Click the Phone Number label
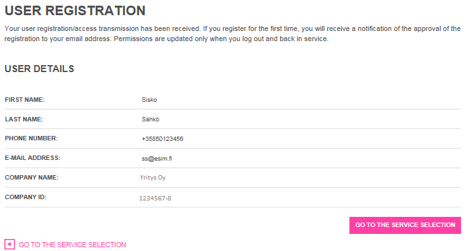The image size is (468, 251). tap(31, 138)
